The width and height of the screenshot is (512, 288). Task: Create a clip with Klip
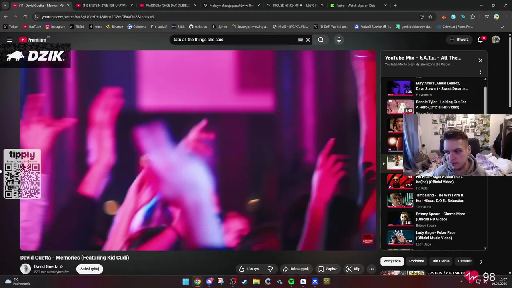click(x=353, y=269)
